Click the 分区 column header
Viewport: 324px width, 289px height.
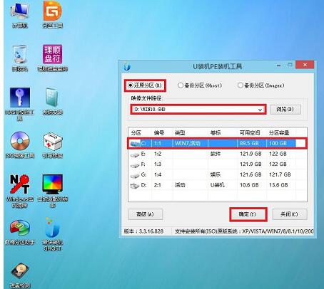[136, 132]
